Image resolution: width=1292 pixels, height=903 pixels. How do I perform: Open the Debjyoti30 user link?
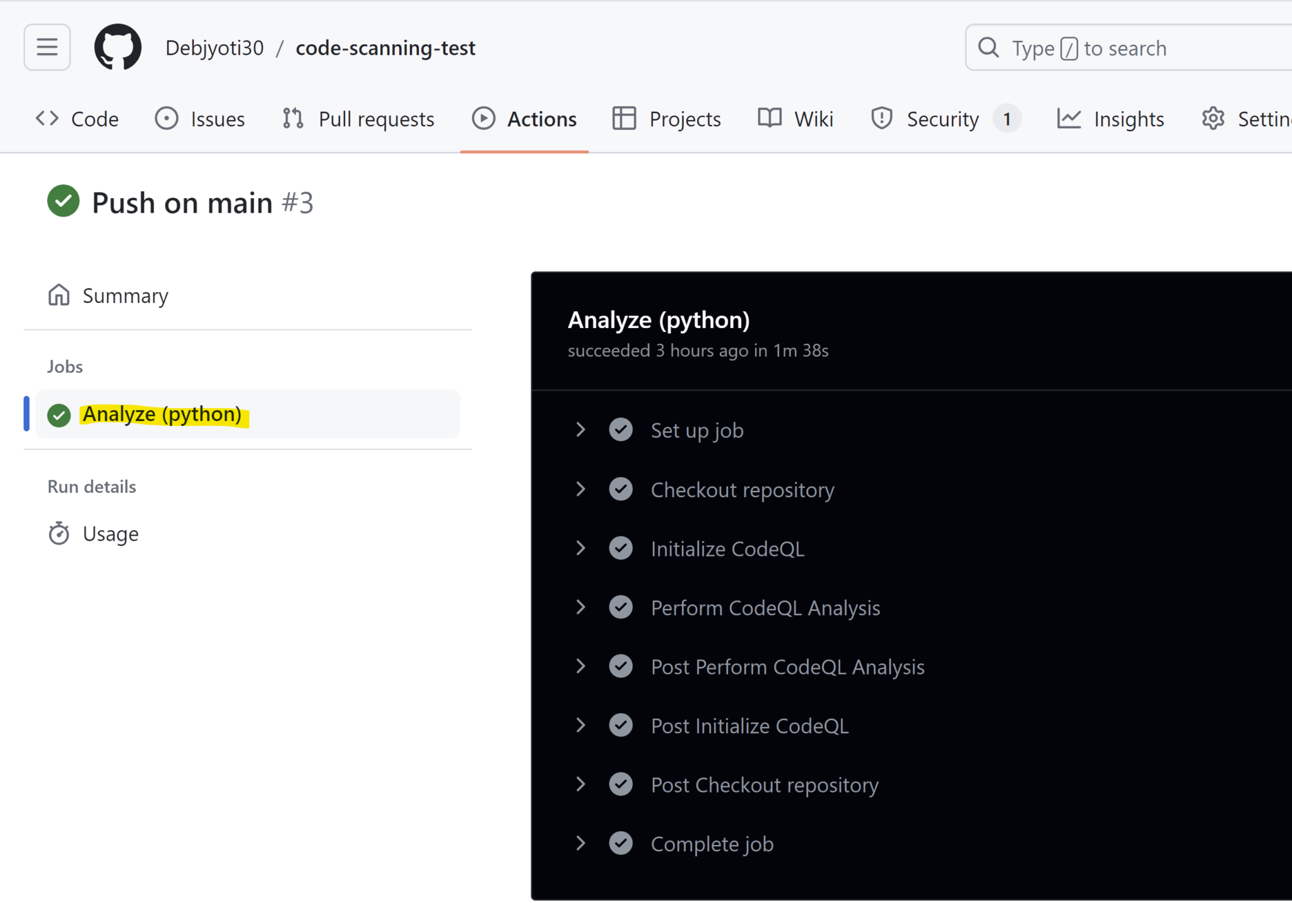tap(214, 48)
